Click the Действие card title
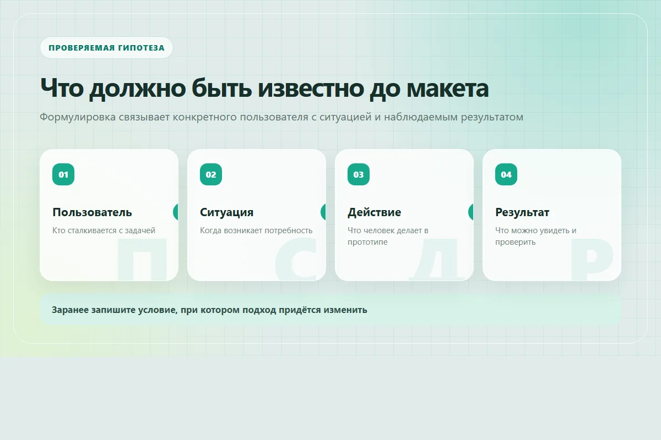The width and height of the screenshot is (661, 440). pyautogui.click(x=375, y=212)
